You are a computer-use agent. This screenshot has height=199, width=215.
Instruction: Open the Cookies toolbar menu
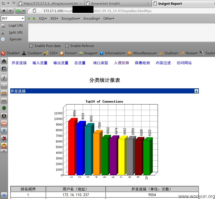click(32, 53)
